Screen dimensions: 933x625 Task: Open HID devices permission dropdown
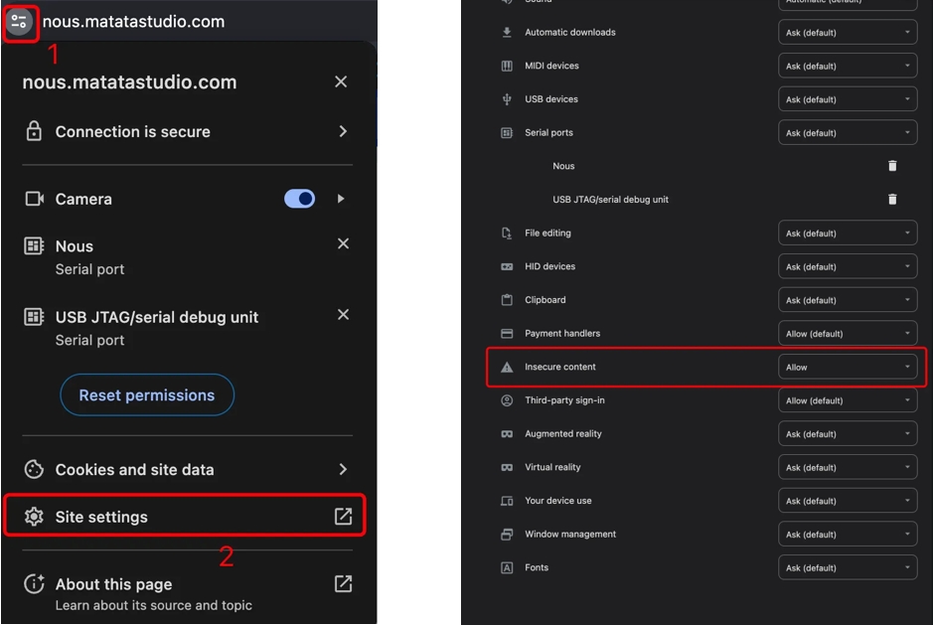point(848,266)
